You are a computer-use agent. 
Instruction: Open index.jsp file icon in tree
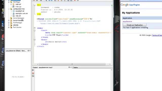(13, 7)
